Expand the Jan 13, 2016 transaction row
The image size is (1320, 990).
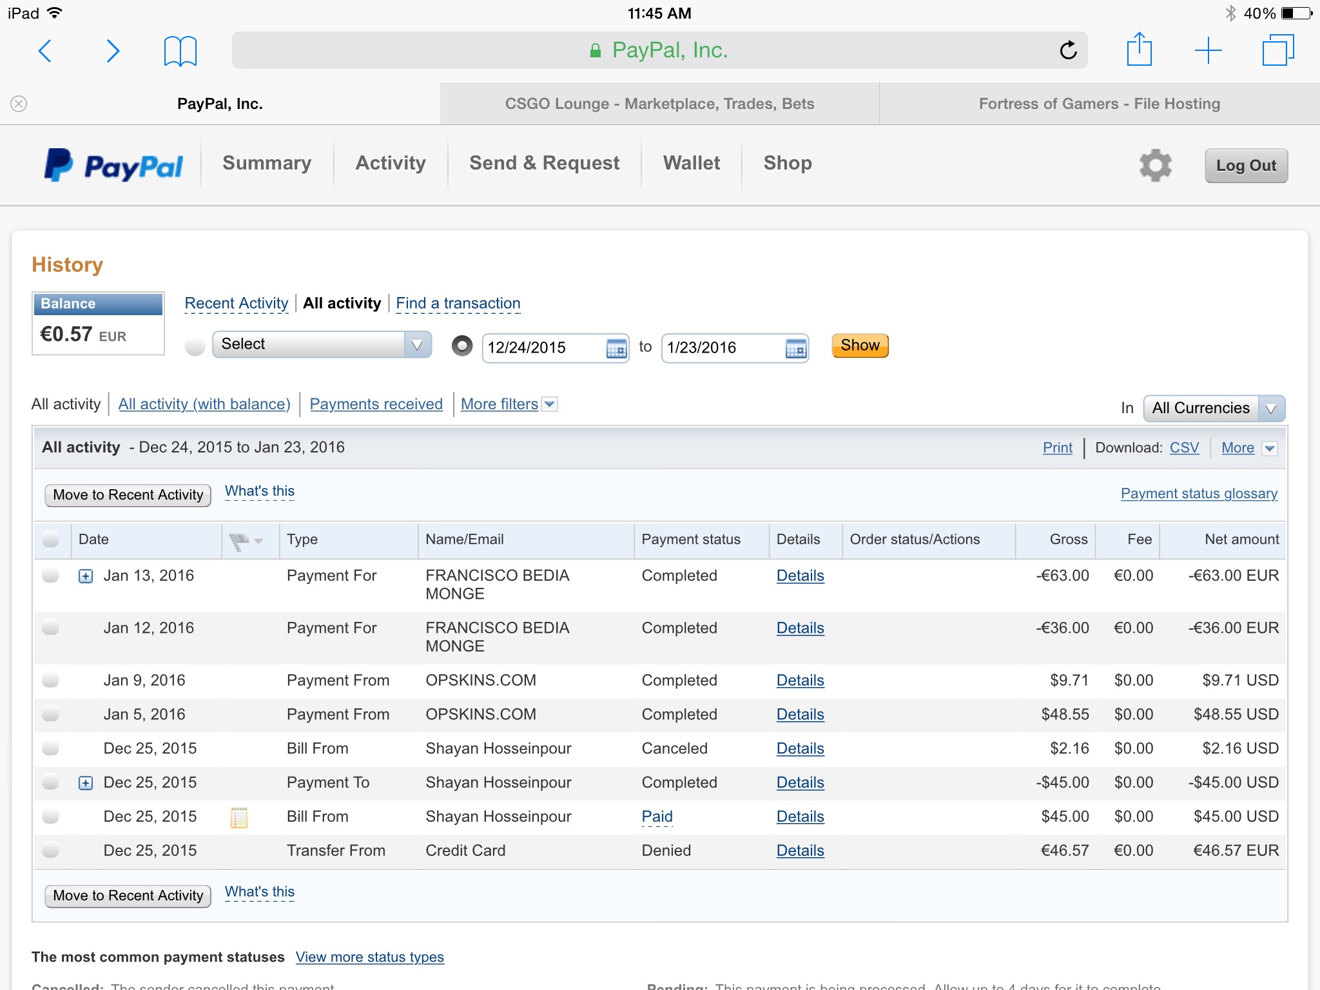click(x=86, y=576)
